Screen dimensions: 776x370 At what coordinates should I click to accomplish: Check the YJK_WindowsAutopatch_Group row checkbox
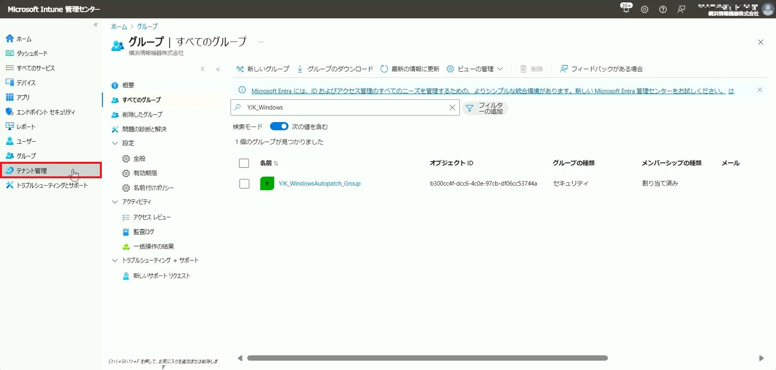(x=244, y=184)
